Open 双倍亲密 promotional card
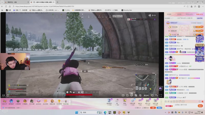Viewport: 205px width, 115px height. (200, 53)
